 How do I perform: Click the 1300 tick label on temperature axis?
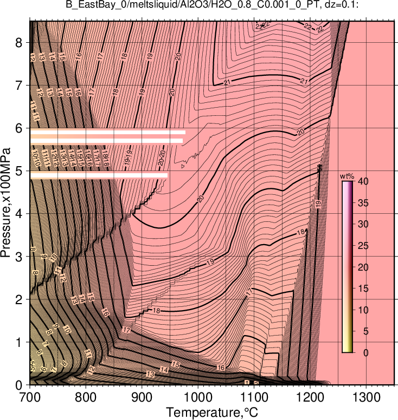pyautogui.click(x=366, y=397)
